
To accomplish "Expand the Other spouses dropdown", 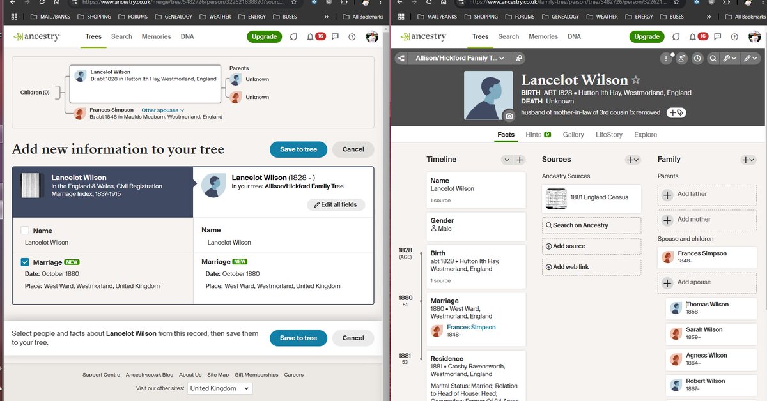I will pos(163,110).
